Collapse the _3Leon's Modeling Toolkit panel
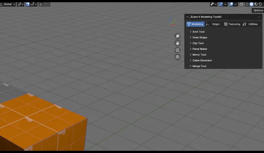This screenshot has width=264, height=153. (187, 17)
